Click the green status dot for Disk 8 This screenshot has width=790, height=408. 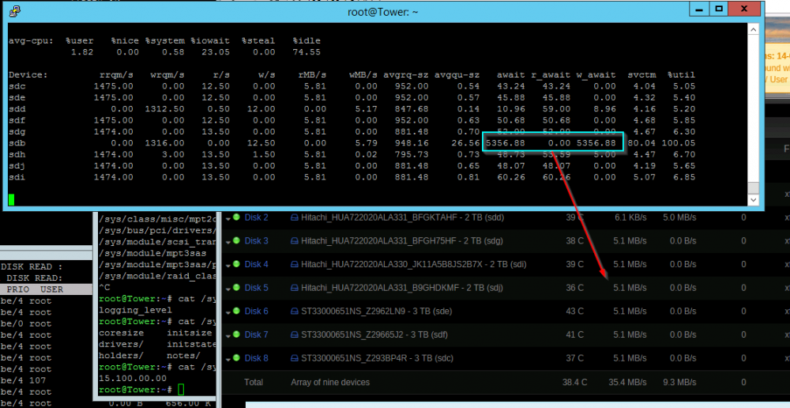[x=236, y=358]
